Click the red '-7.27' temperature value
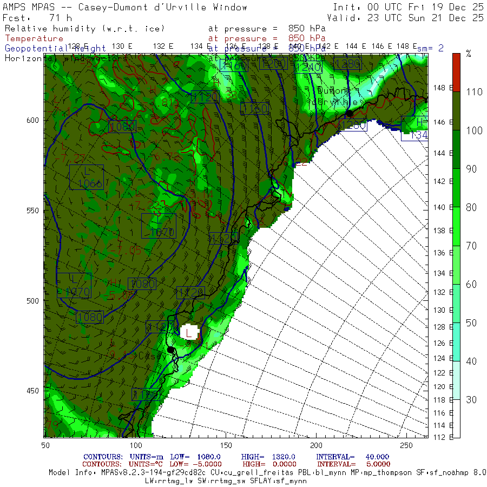 [70, 158]
